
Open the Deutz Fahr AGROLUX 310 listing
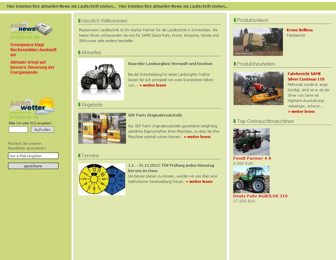point(260,196)
